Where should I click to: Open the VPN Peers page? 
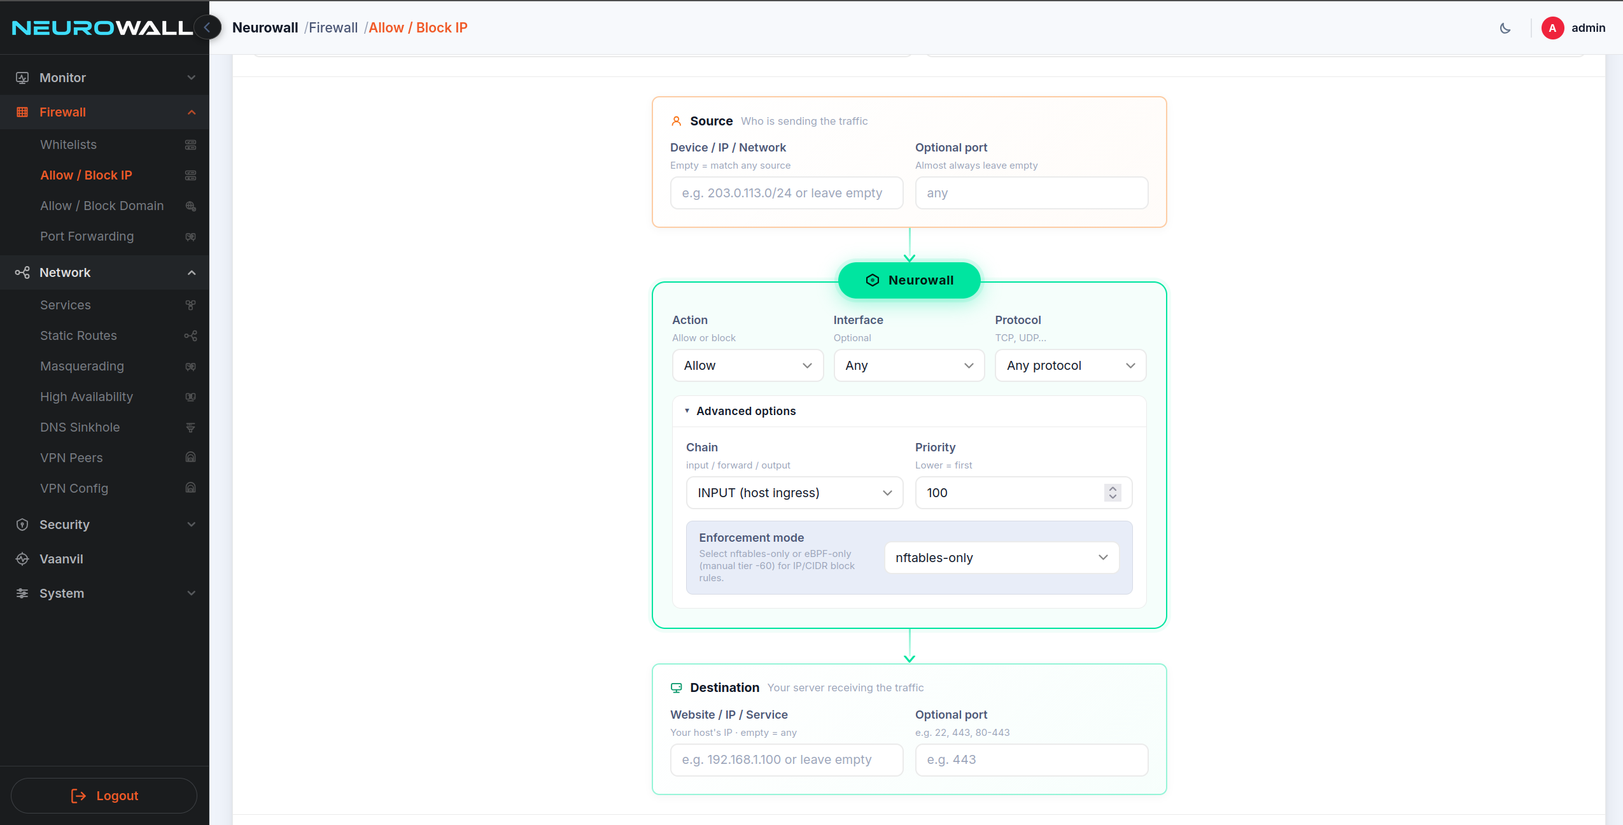coord(71,458)
